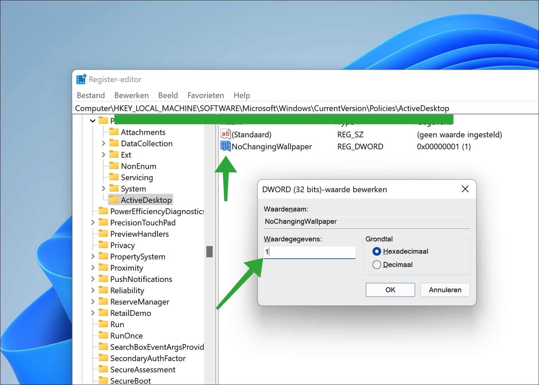
Task: Expand the Reliability tree branch
Action: 93,290
